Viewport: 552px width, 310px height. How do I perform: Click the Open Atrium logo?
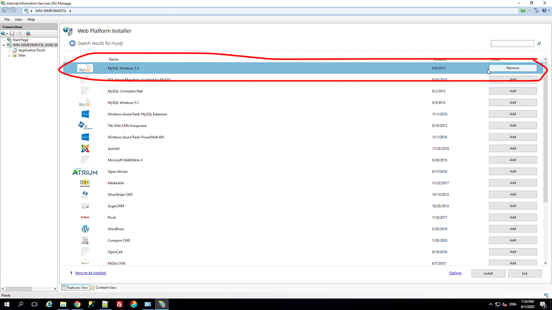tap(85, 172)
